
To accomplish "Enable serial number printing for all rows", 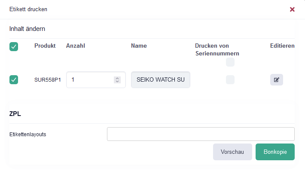I will point(230,62).
